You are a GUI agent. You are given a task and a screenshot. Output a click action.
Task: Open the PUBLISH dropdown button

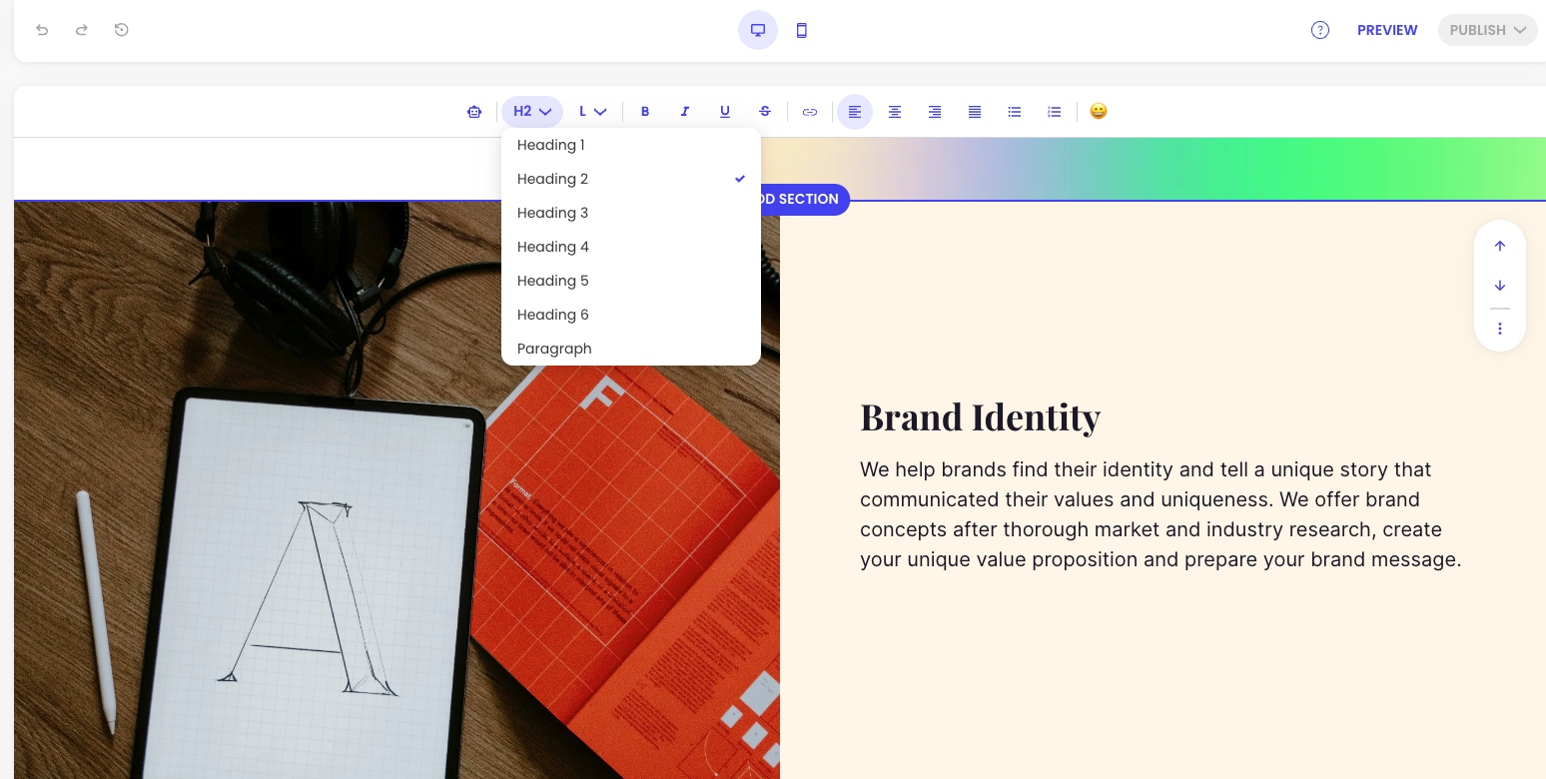[1488, 30]
